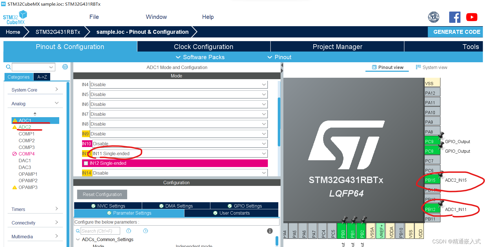
Task: Open the User Constants tab
Action: pyautogui.click(x=232, y=213)
